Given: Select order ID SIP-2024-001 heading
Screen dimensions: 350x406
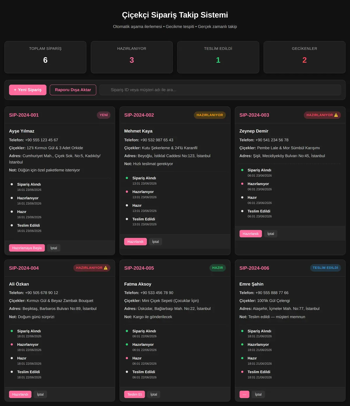Looking at the screenshot, I should click(24, 115).
